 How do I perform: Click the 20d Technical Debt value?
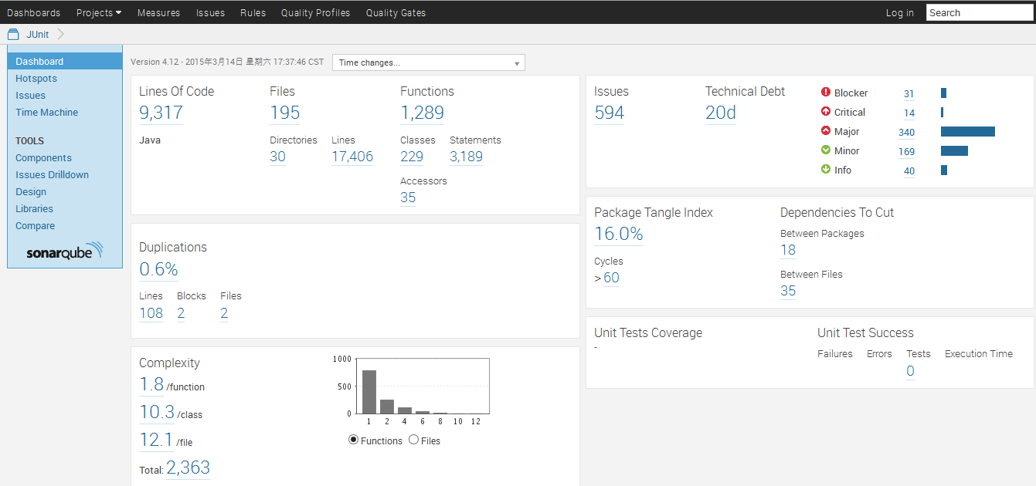(x=720, y=113)
